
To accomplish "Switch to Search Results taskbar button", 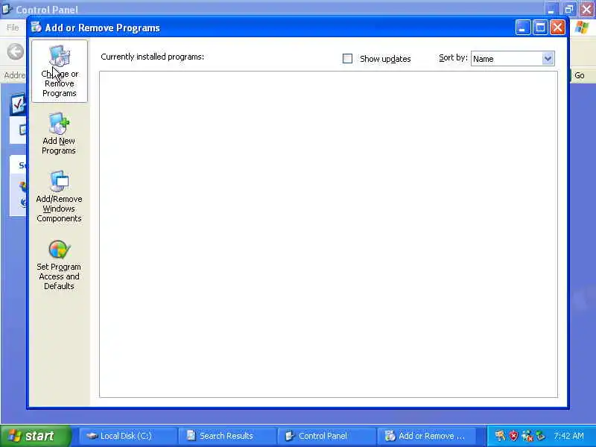I will point(227,436).
